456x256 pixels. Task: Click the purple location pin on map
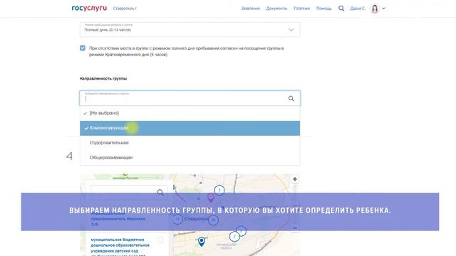tap(211, 198)
